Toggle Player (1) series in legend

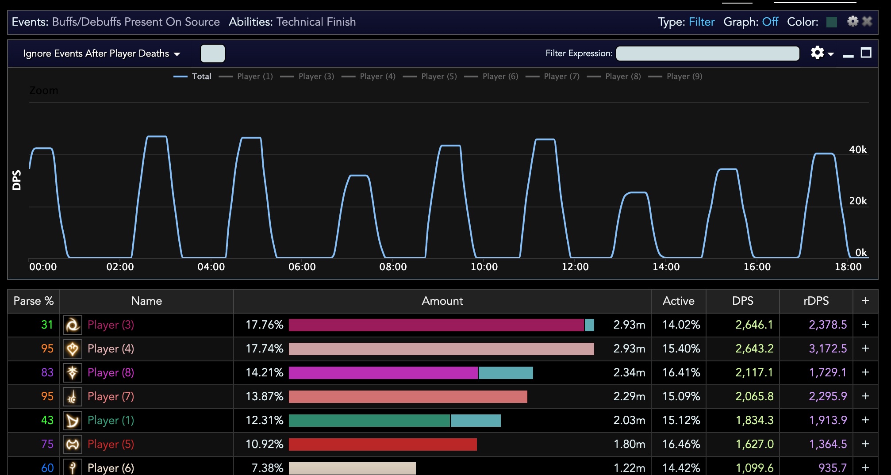pos(246,76)
